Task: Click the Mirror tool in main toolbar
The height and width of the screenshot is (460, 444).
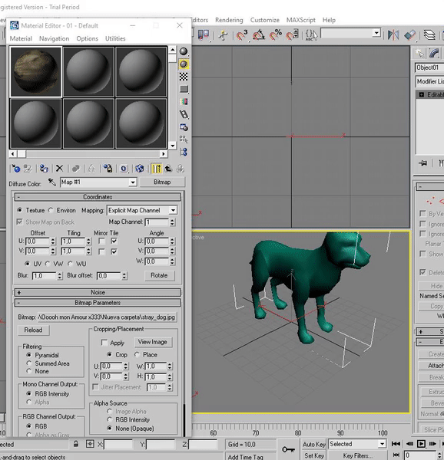Action: pyautogui.click(x=393, y=35)
